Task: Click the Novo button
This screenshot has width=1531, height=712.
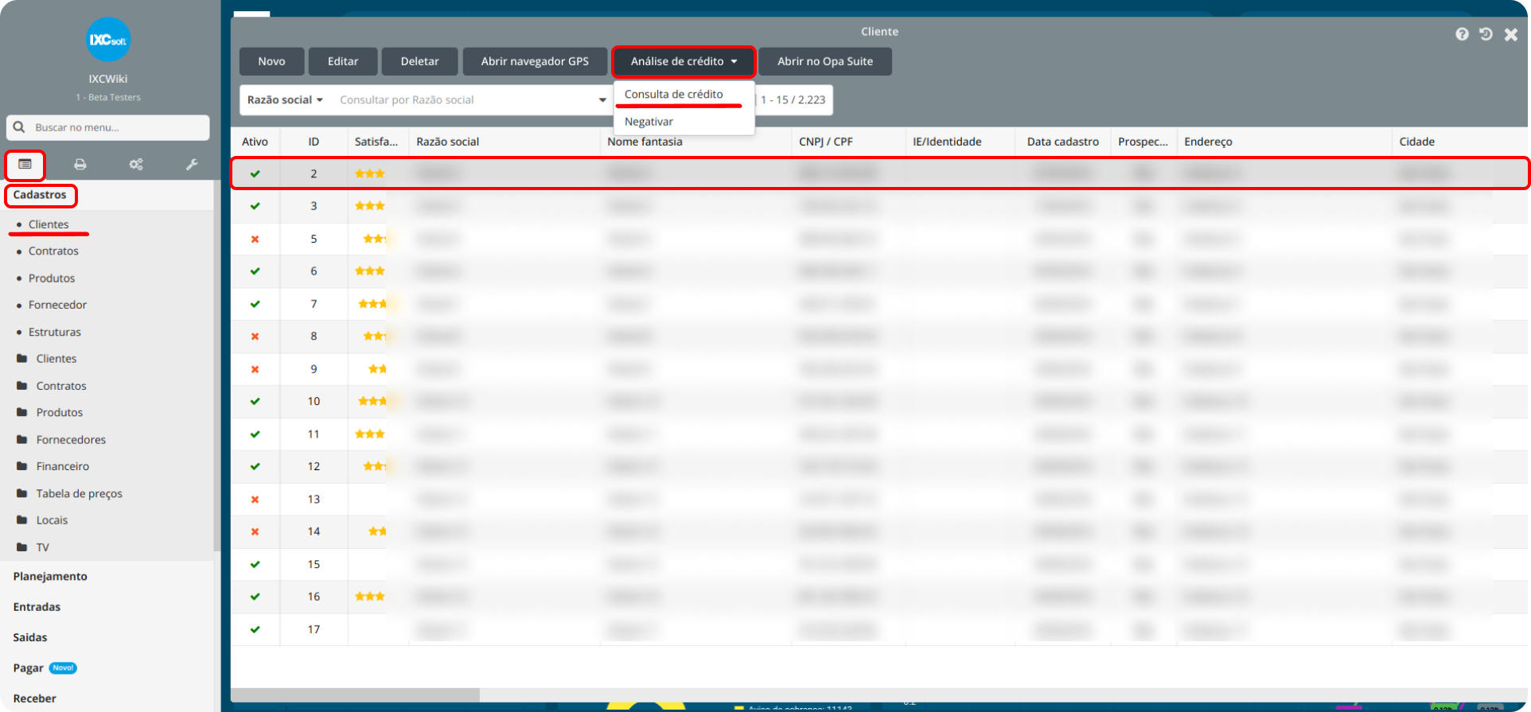Action: (271, 61)
